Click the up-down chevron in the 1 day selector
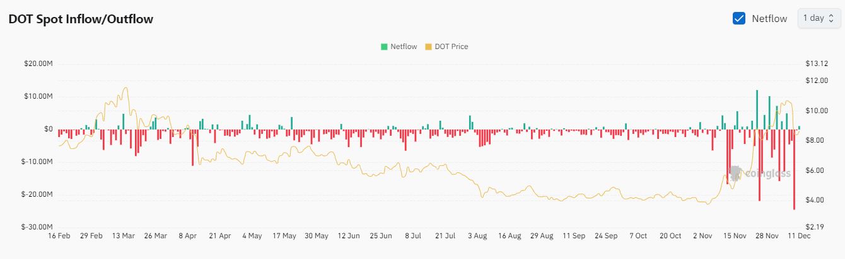This screenshot has height=259, width=845. click(830, 18)
